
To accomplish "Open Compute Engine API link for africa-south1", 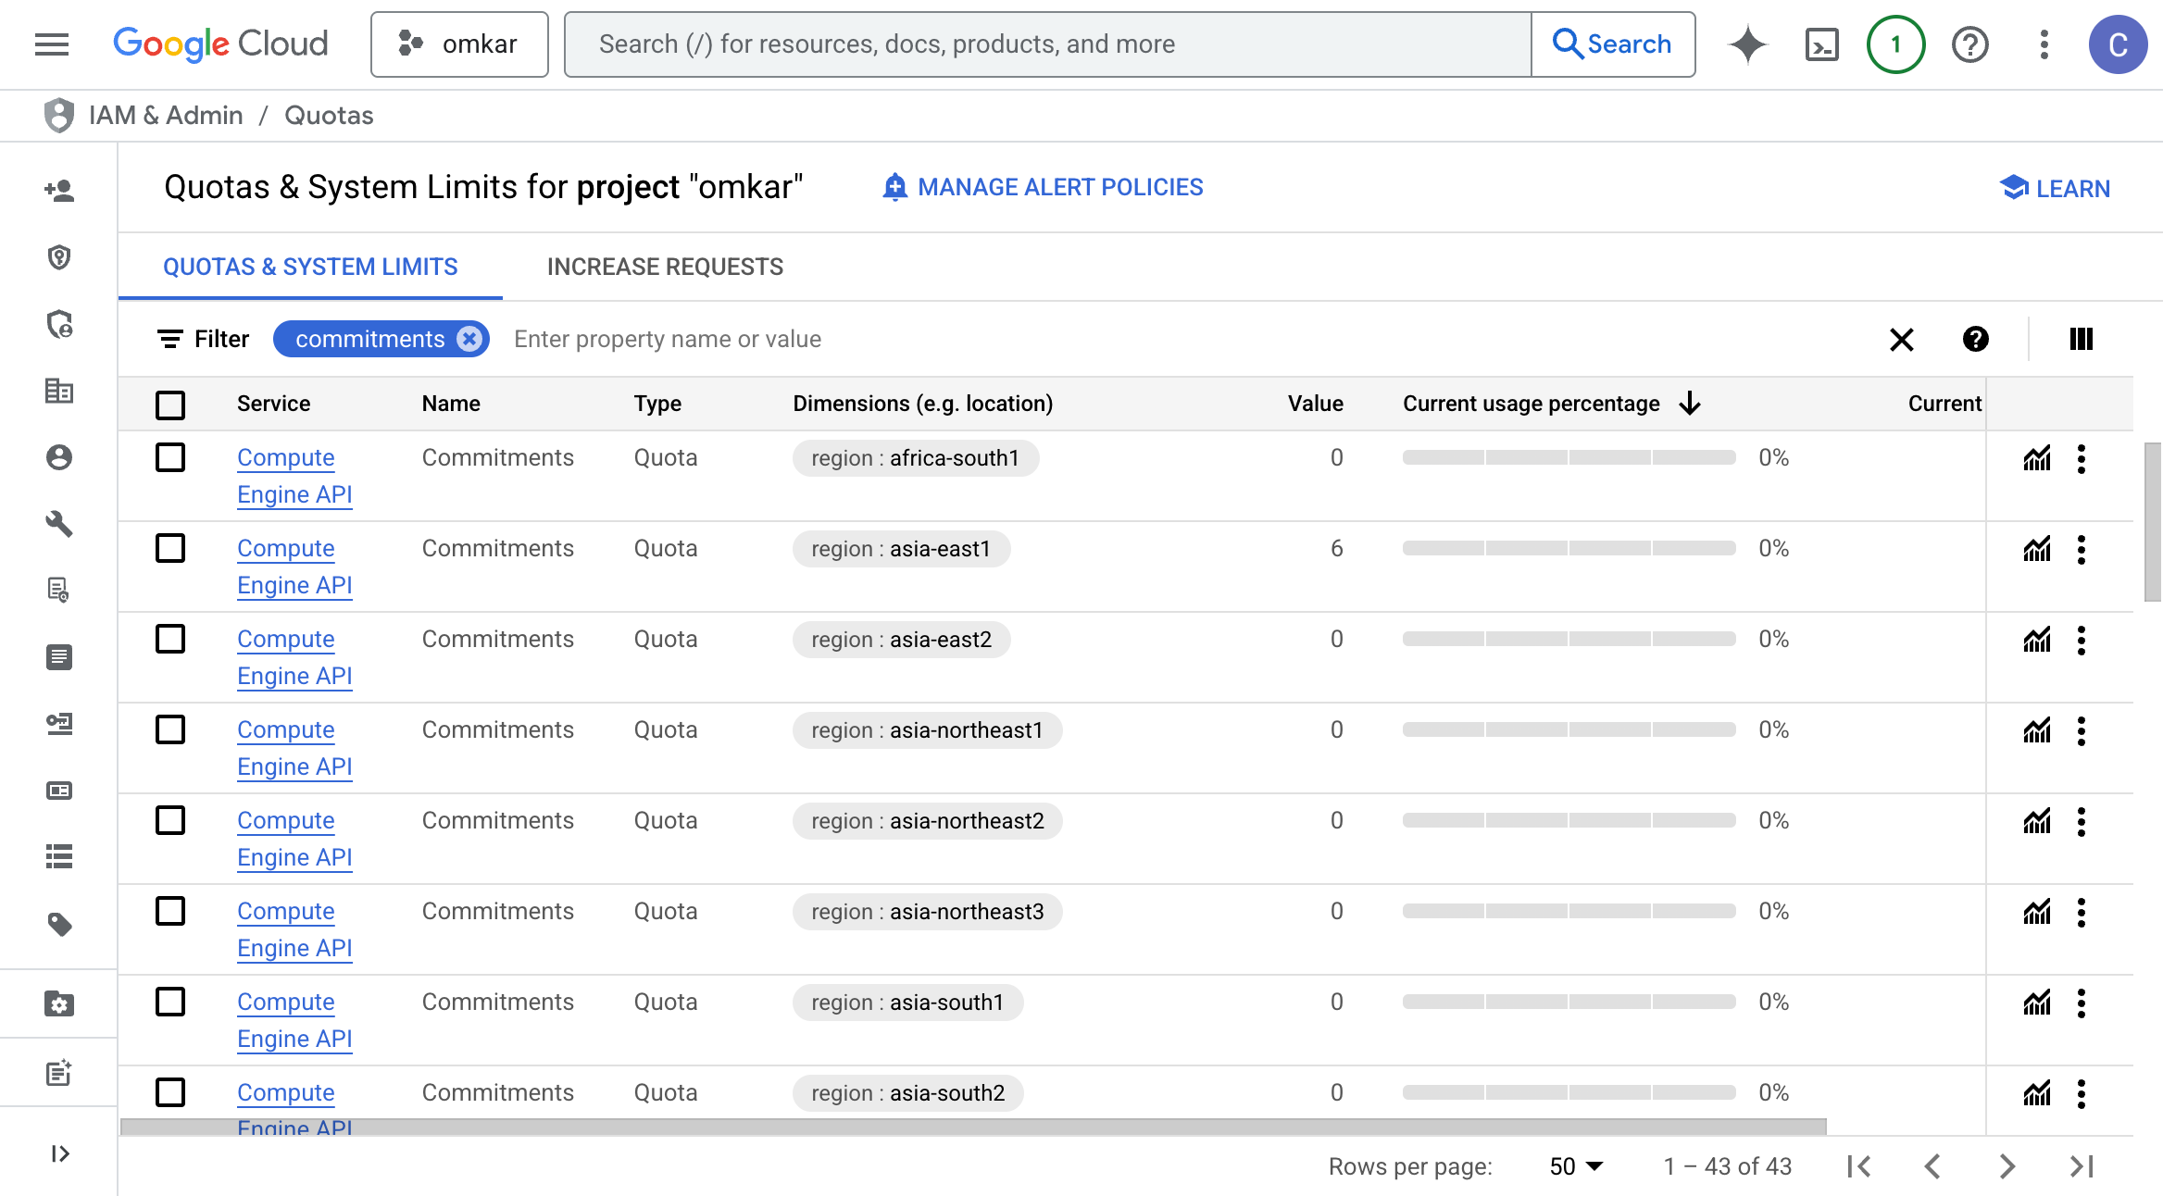I will [286, 458].
